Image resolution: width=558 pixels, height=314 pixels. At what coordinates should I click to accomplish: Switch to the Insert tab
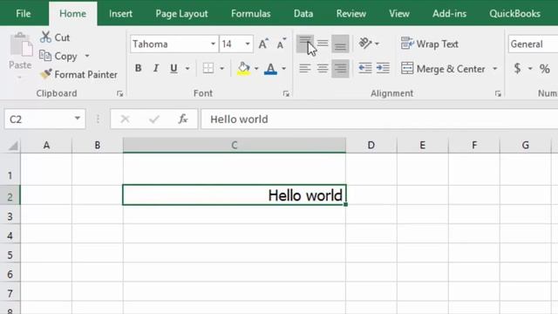[120, 14]
